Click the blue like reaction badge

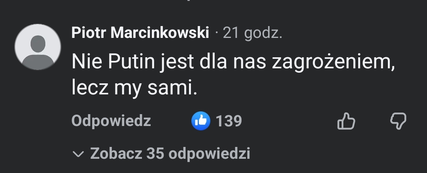[x=200, y=121]
